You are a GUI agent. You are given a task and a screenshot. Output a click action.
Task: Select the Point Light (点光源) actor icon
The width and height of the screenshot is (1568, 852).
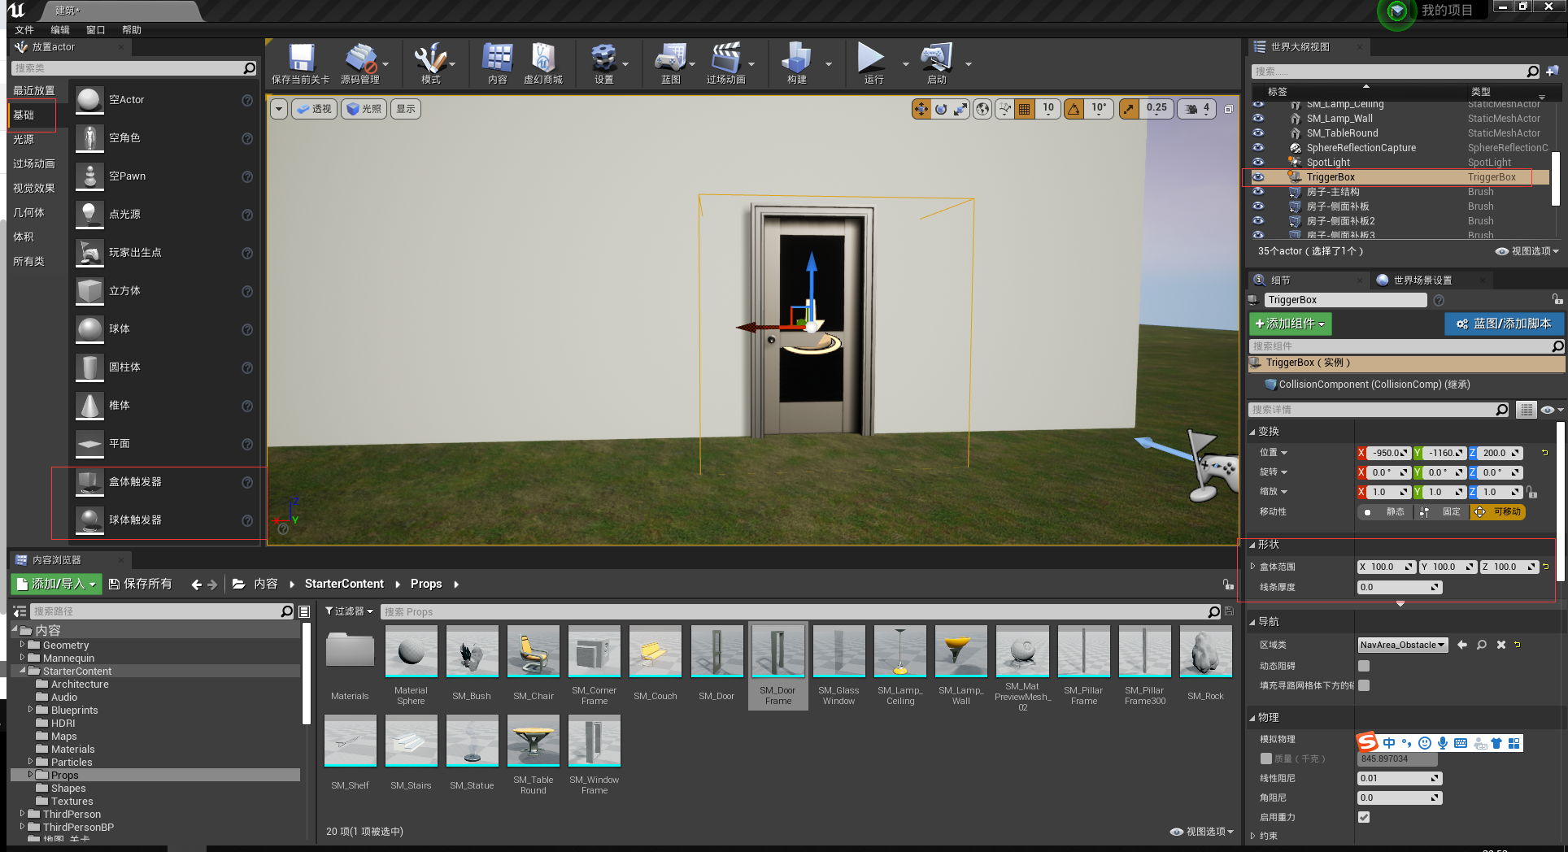(89, 215)
